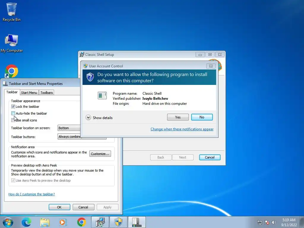Click Next in Classic Shell Setup
The width and height of the screenshot is (304, 228).
pos(183,157)
